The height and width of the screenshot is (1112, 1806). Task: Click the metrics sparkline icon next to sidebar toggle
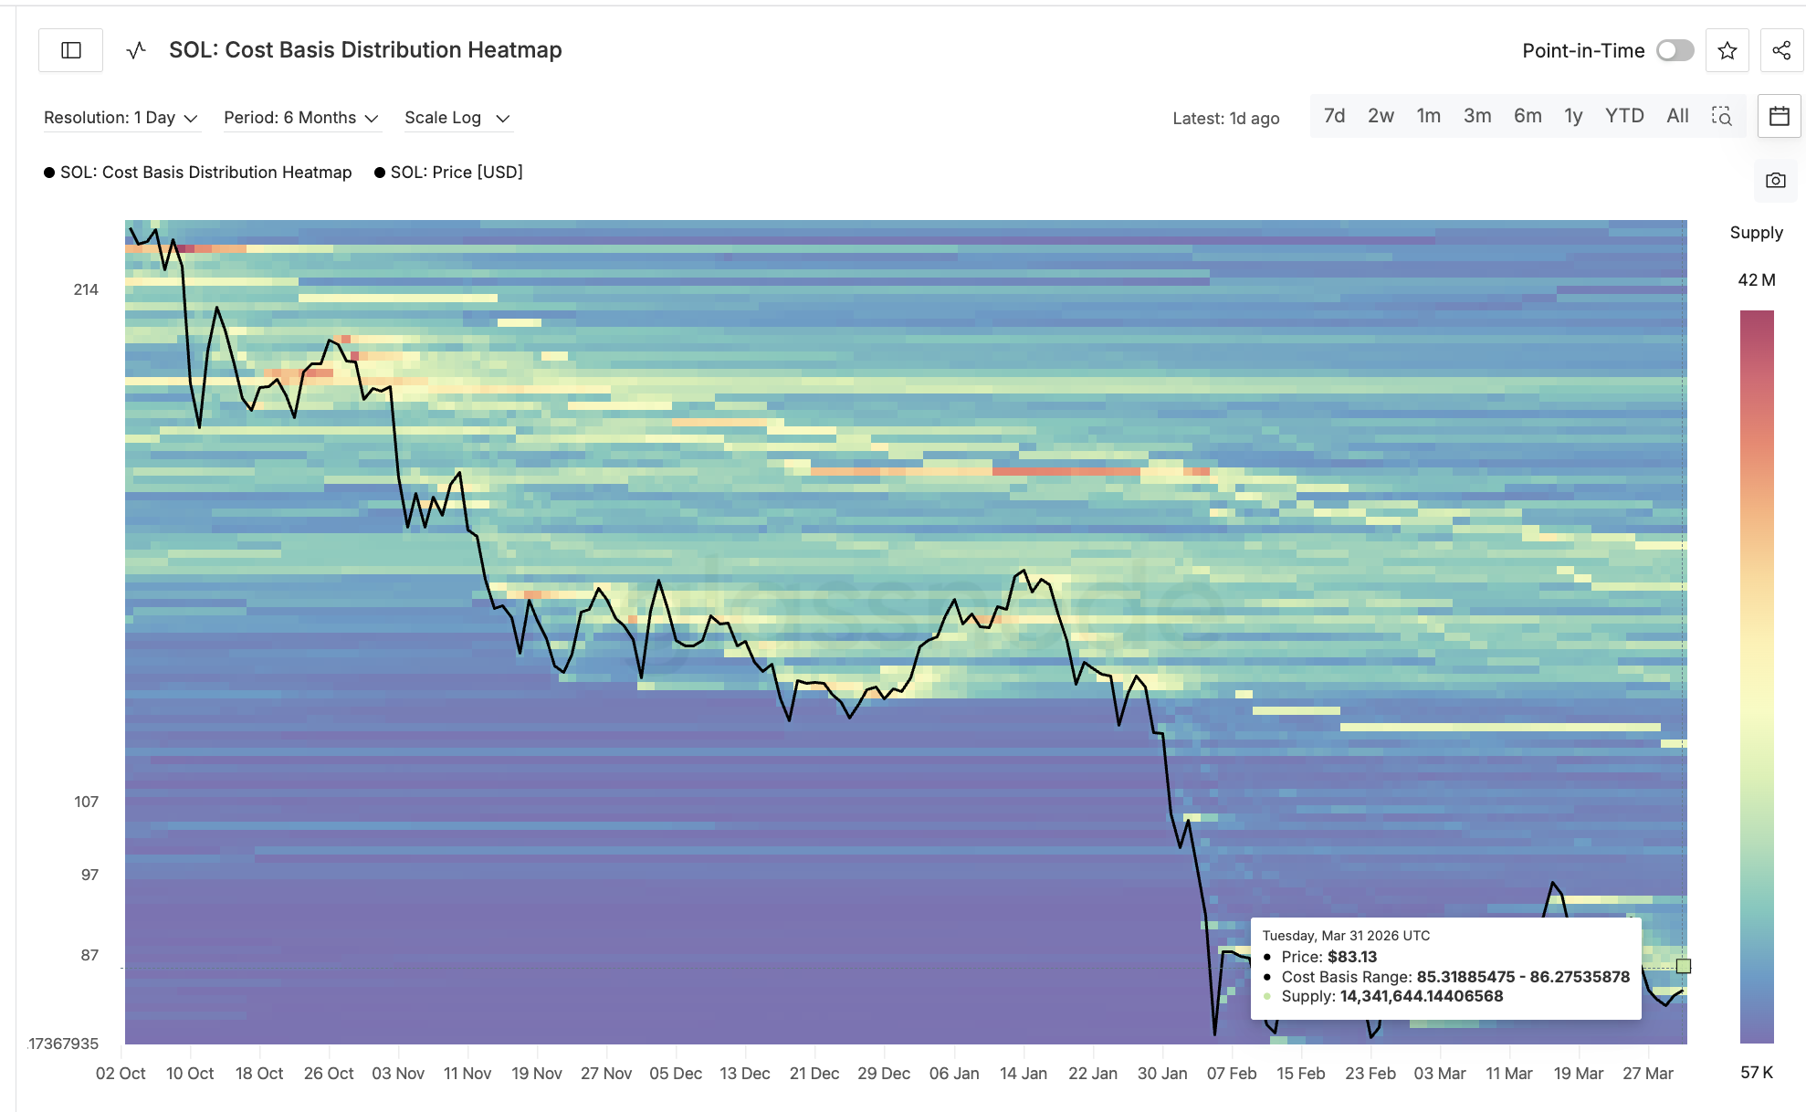tap(135, 50)
